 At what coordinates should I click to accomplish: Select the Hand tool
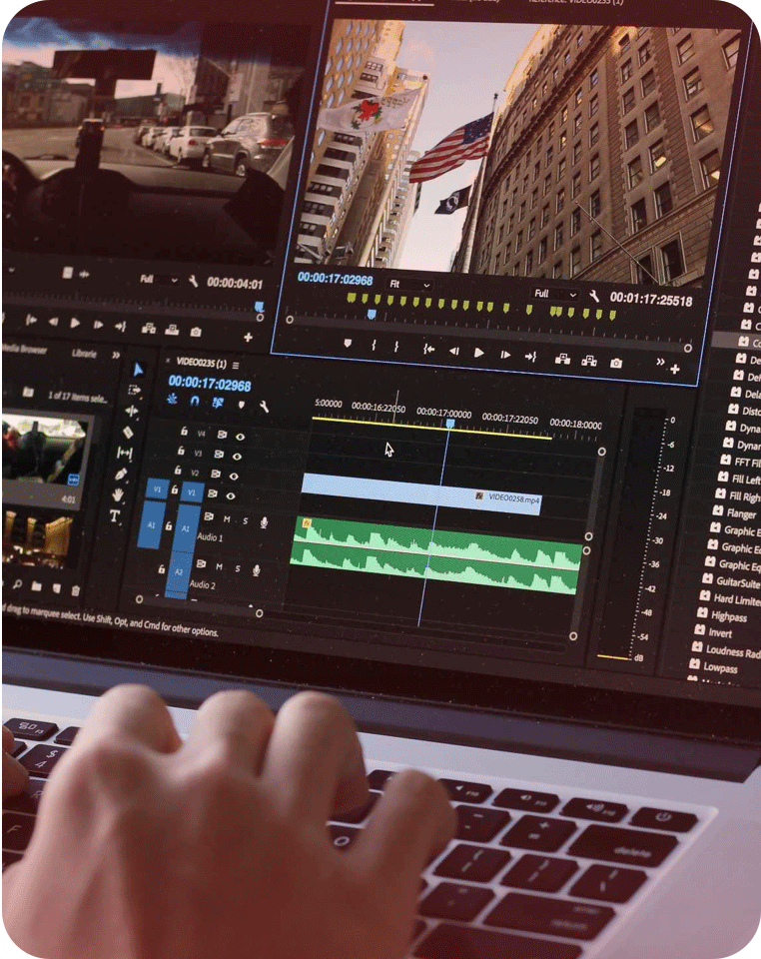[119, 494]
